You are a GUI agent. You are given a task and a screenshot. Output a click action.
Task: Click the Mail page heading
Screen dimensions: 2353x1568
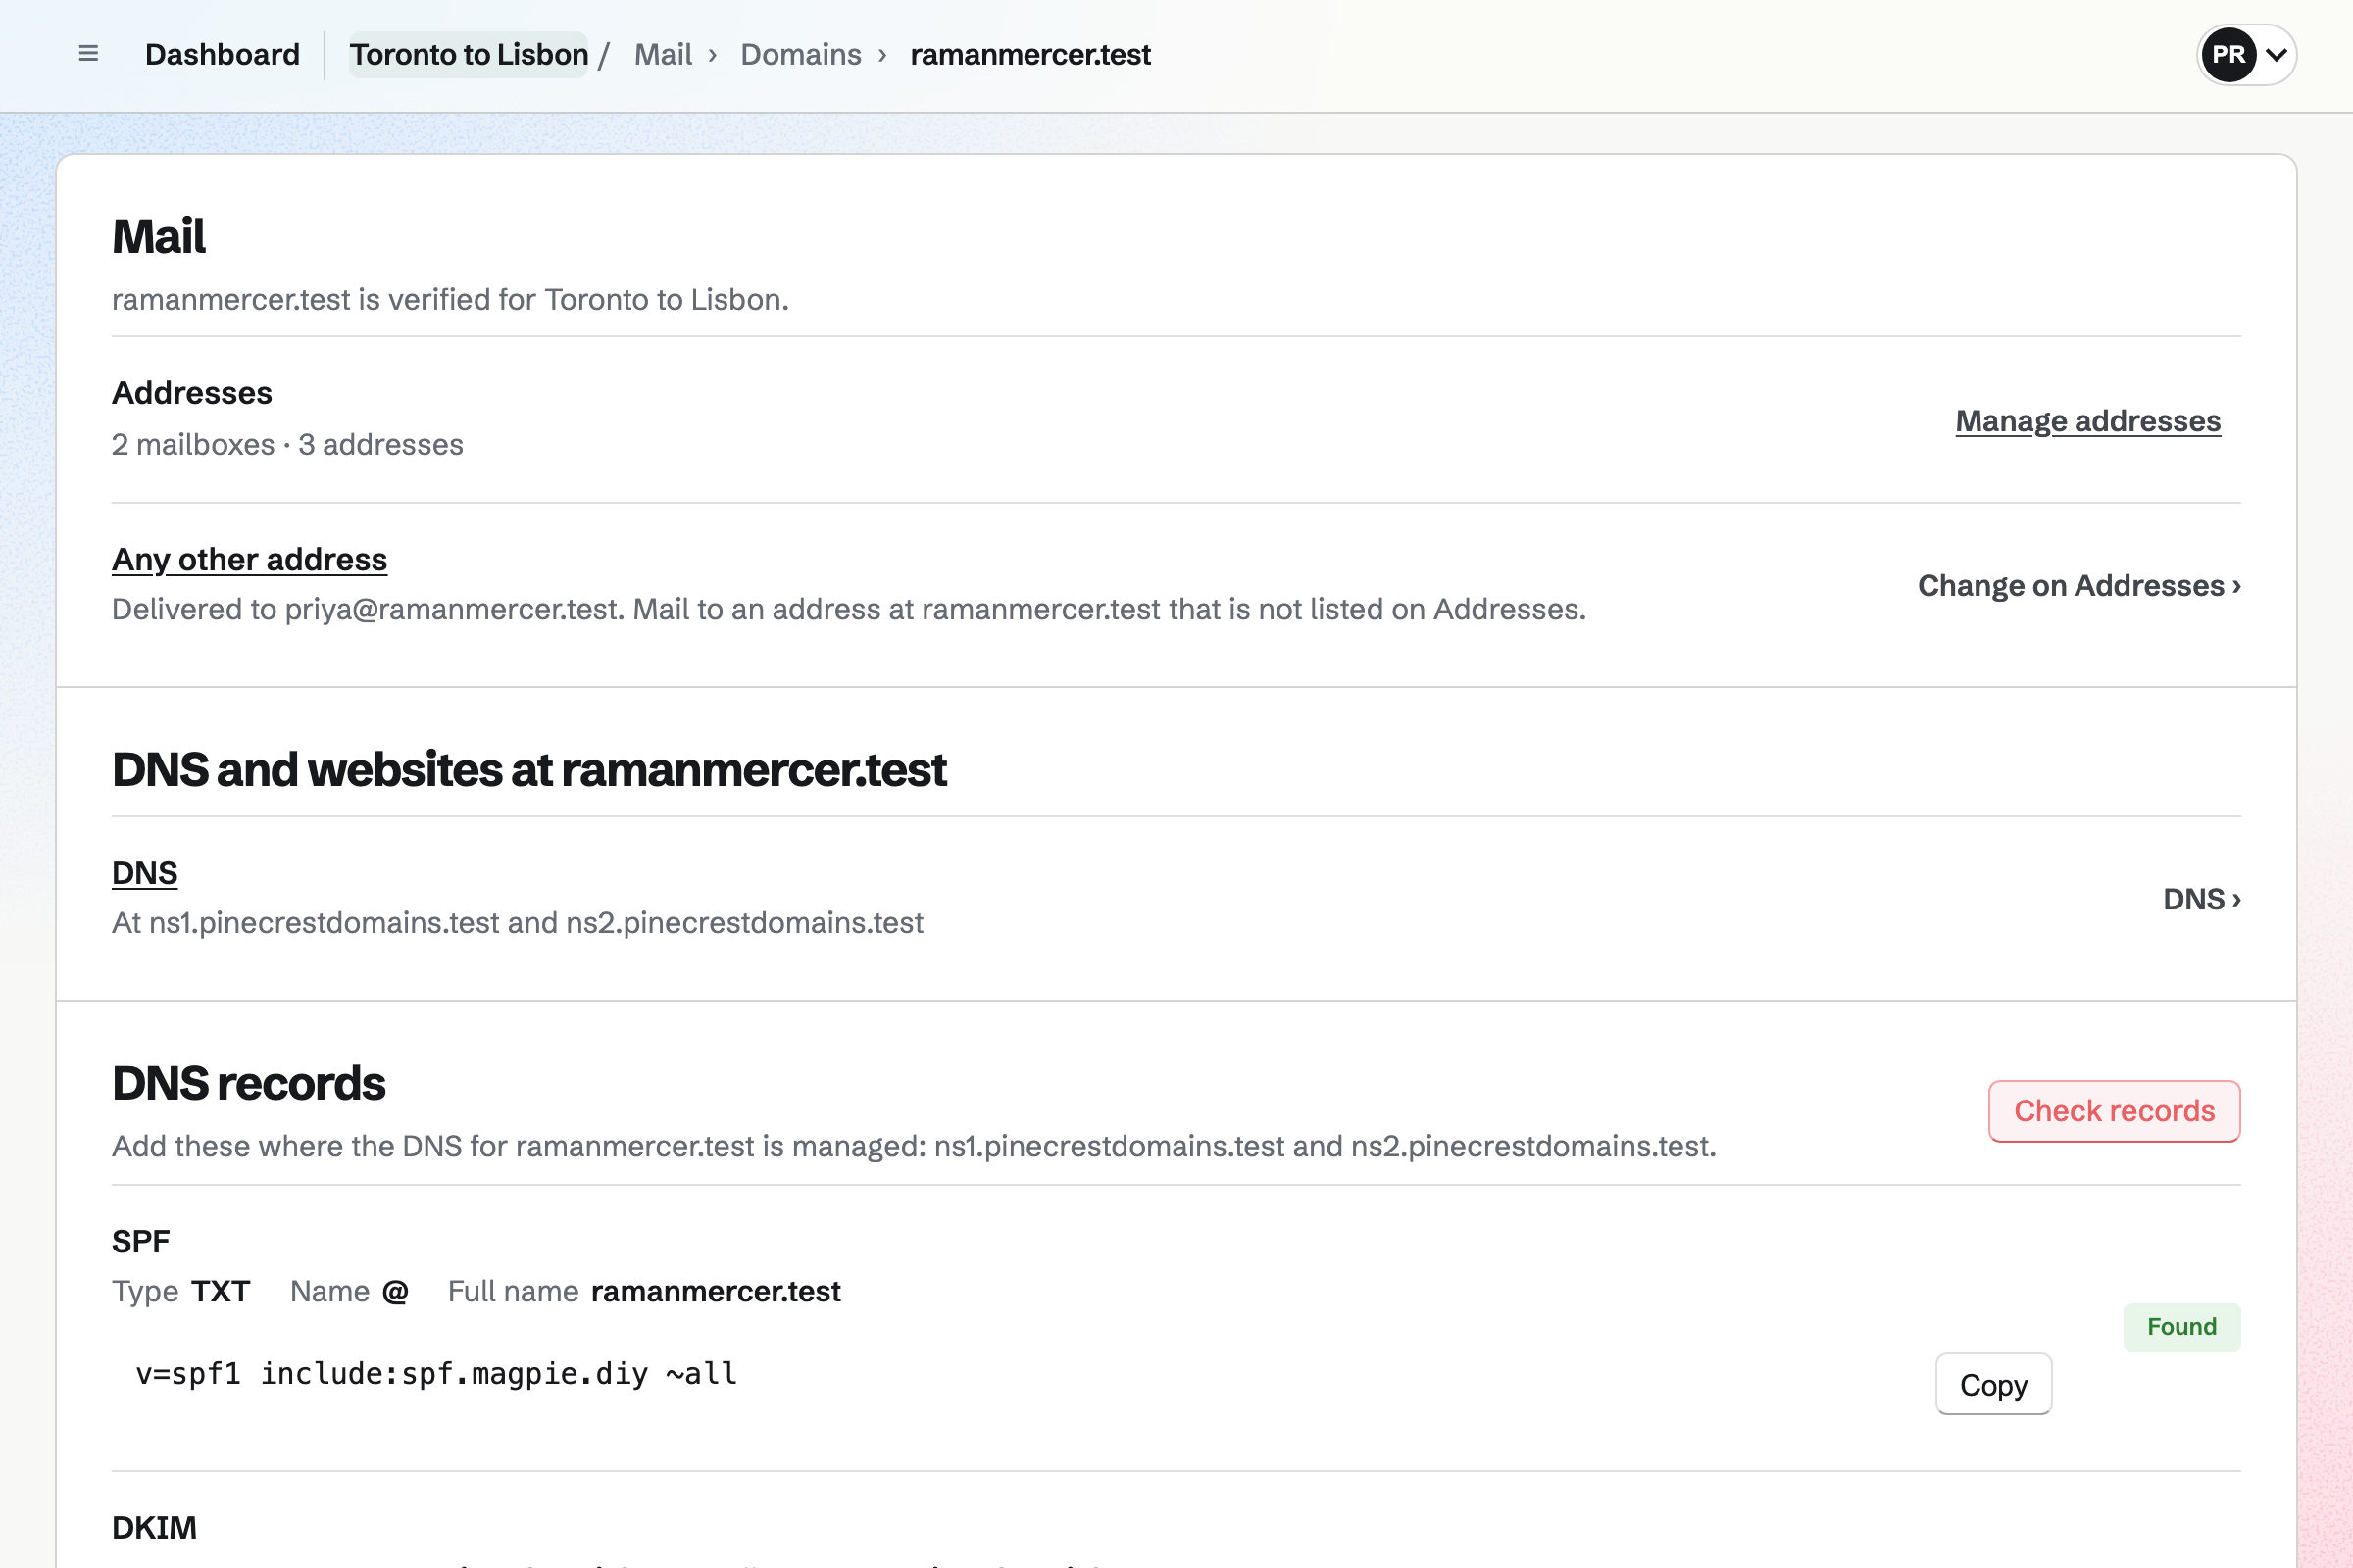click(x=158, y=236)
